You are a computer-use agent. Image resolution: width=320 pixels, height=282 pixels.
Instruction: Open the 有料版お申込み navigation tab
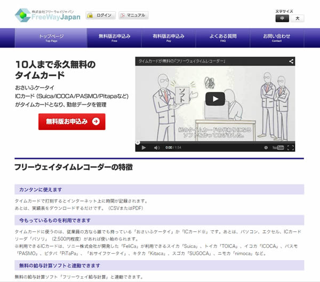point(169,38)
